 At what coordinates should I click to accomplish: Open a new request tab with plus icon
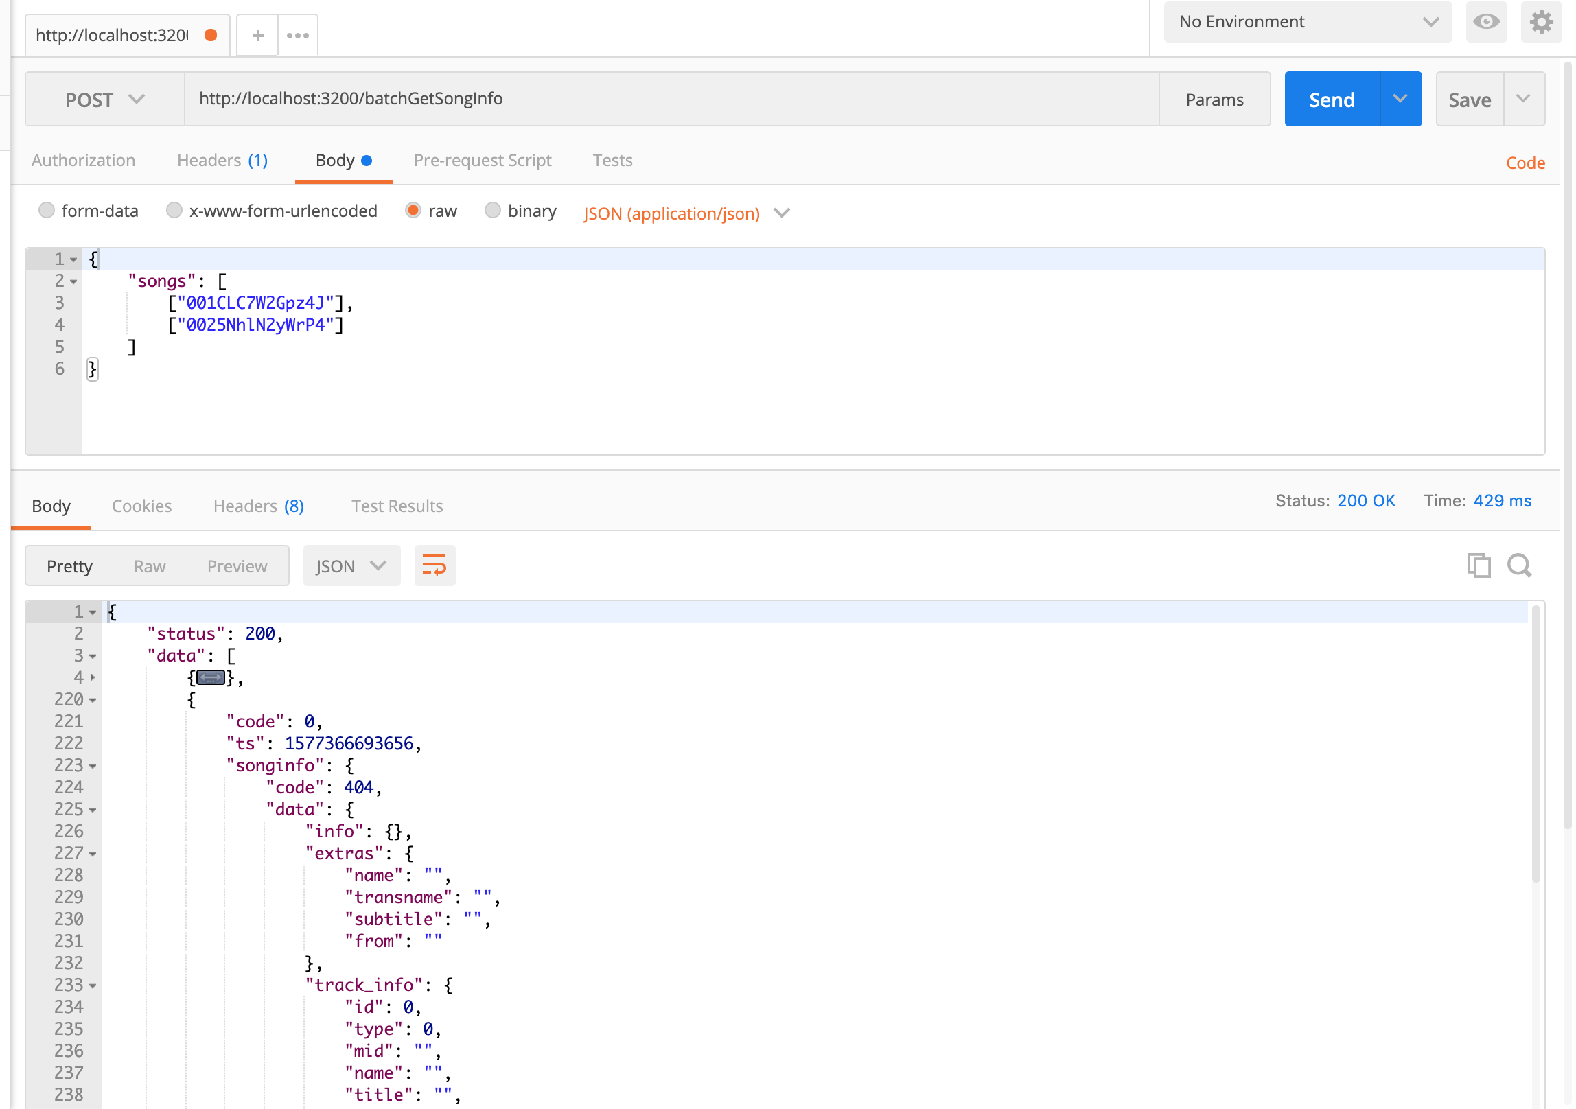pos(257,36)
